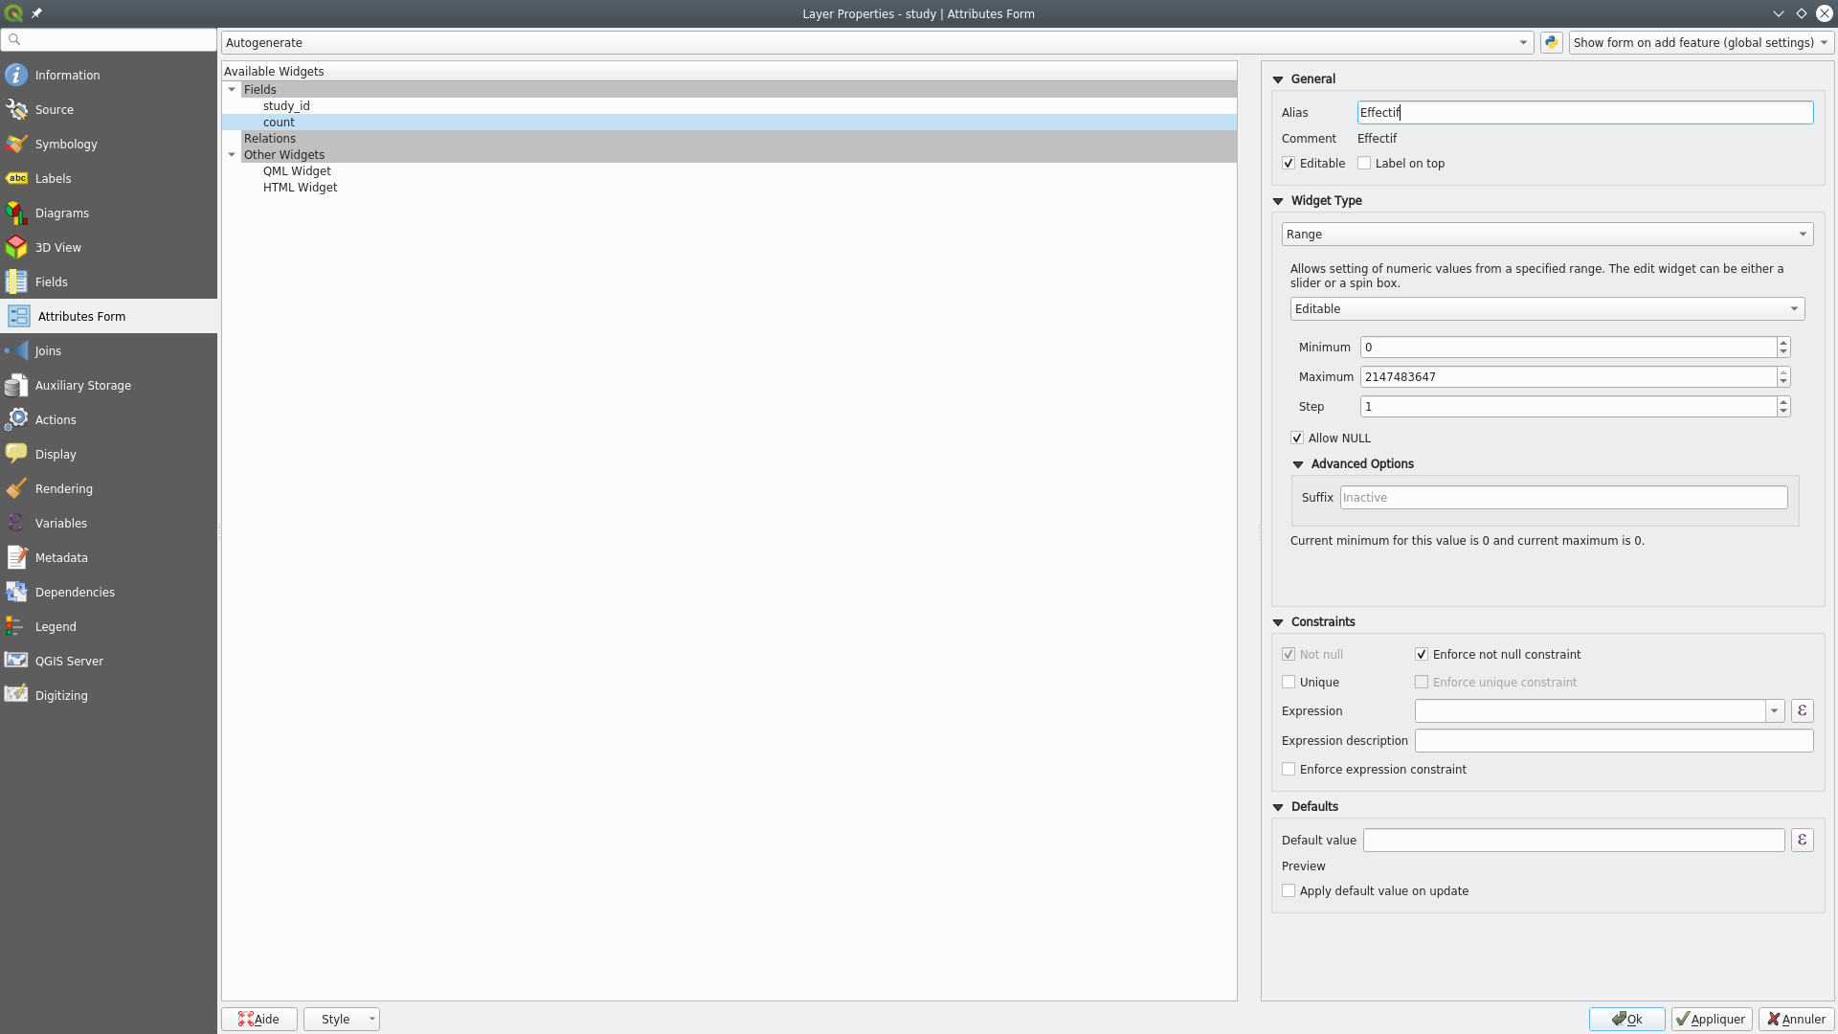Open the Autogenerate form layout dropdown

(877, 42)
